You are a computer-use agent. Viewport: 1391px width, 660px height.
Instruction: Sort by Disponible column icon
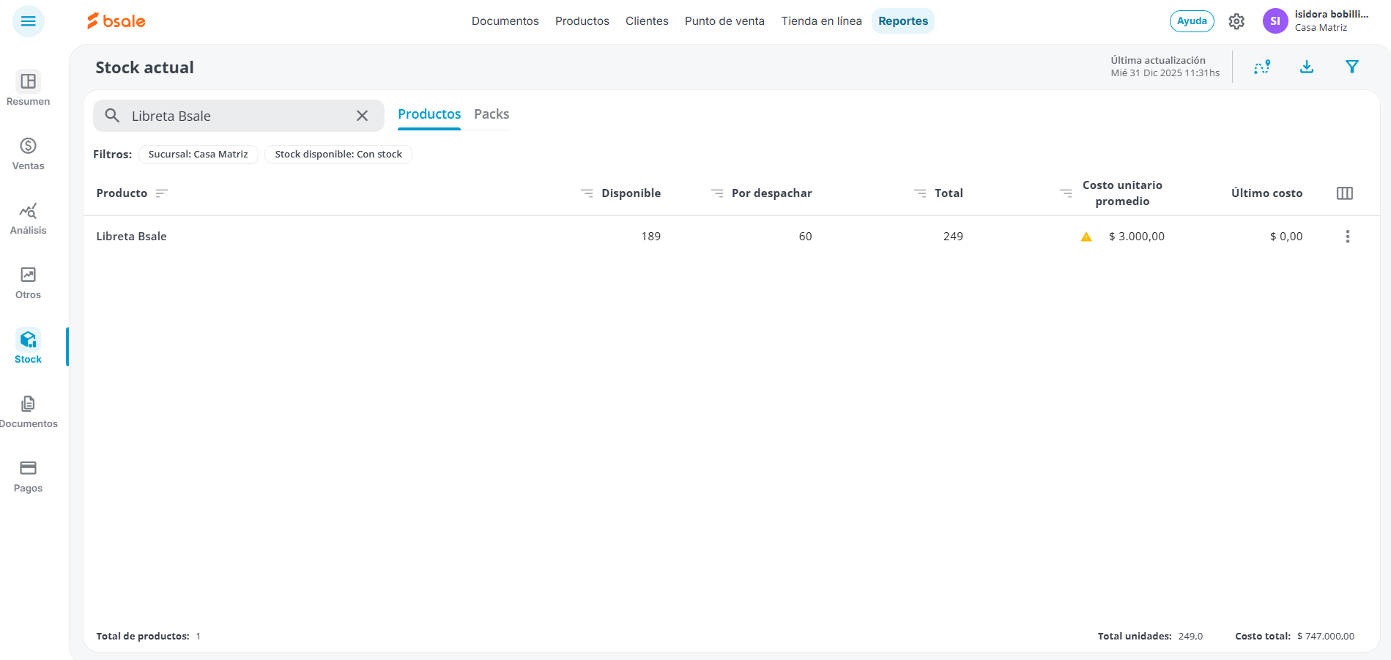[x=587, y=193]
